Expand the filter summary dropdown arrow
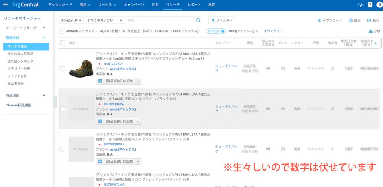This screenshot has height=187, width=383. pyautogui.click(x=62, y=31)
